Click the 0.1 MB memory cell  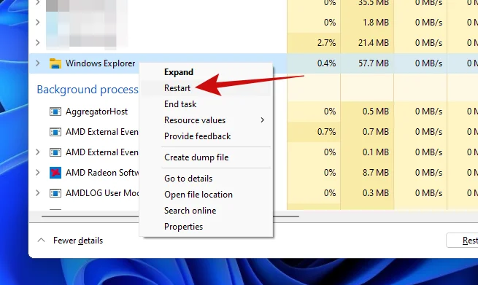pos(367,152)
